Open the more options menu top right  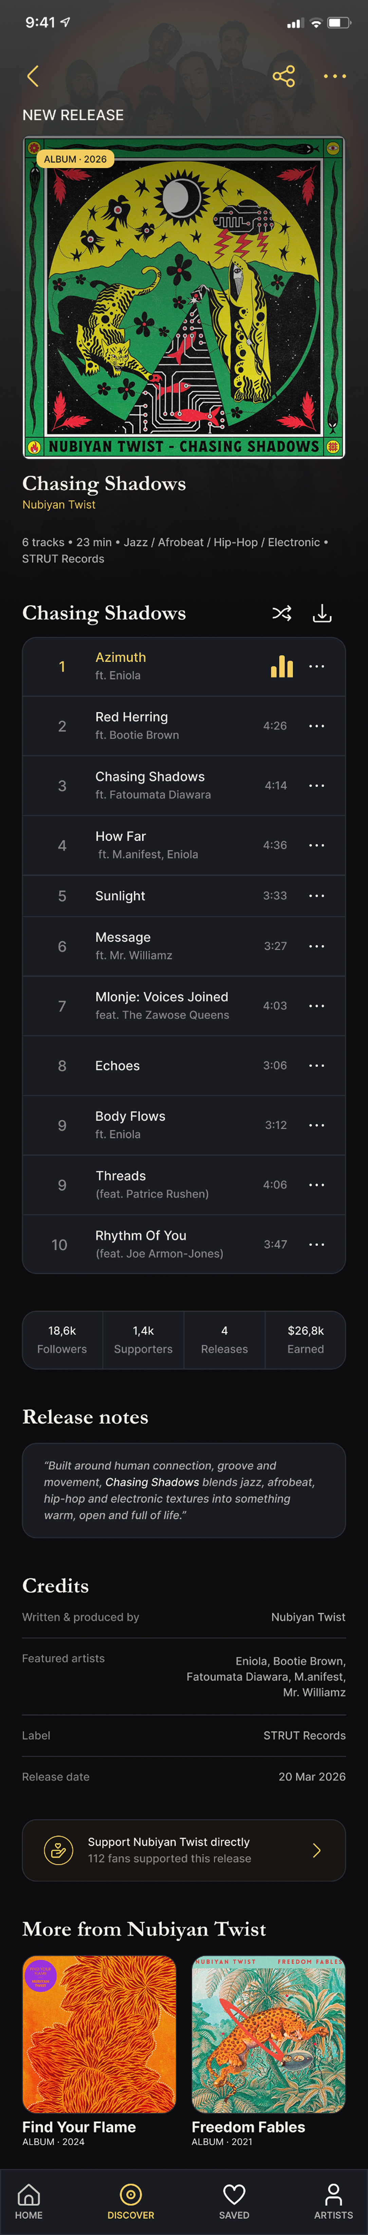(x=335, y=76)
